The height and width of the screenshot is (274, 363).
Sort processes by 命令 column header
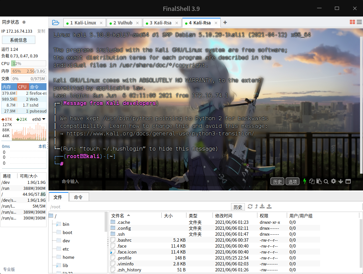coord(38,87)
